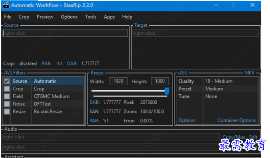Click the Copy/Mux audio link
Image resolution: width=270 pixels, height=158 pixels.
click(234, 137)
